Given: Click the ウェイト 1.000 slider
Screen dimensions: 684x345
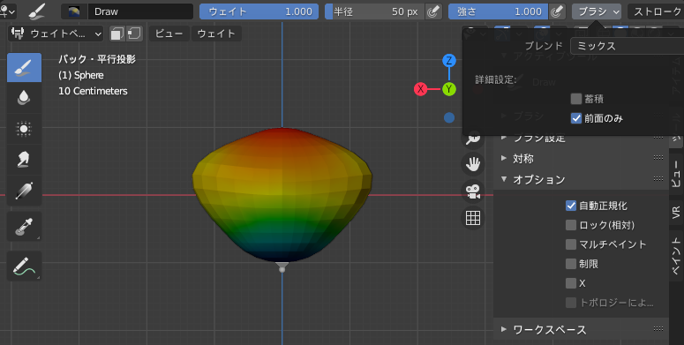Looking at the screenshot, I should click(x=259, y=11).
